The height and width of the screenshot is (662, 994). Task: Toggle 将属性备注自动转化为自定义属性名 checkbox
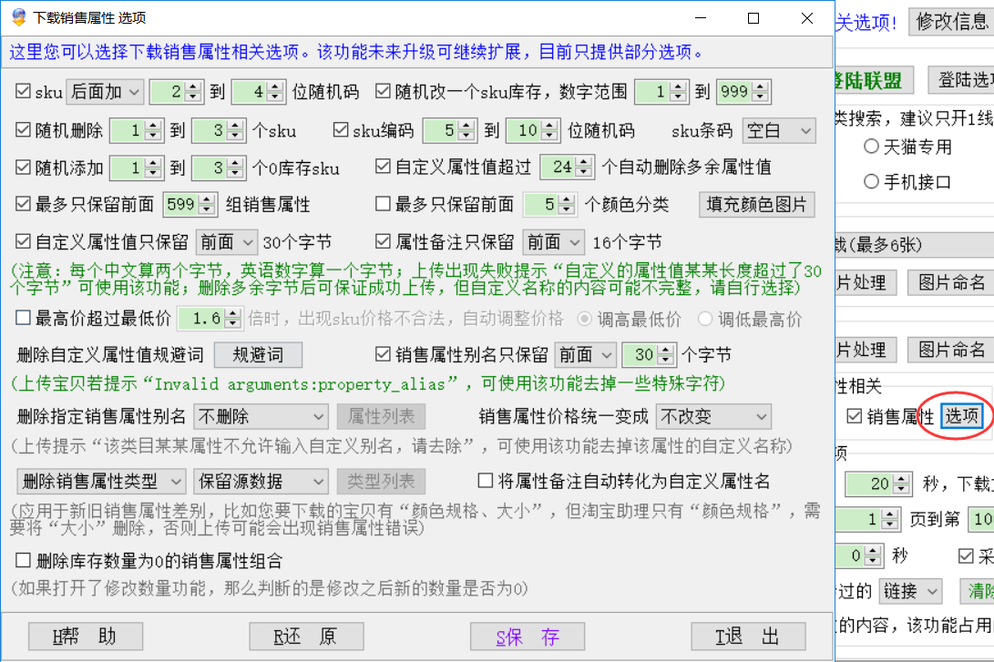[485, 480]
